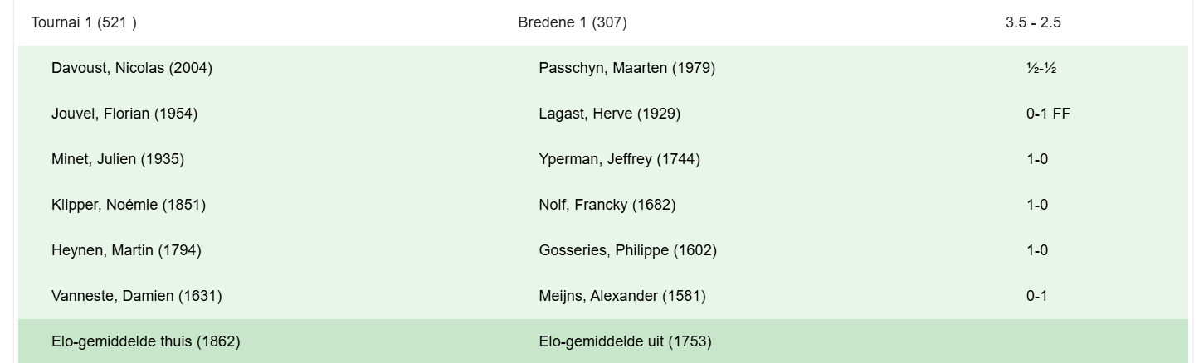Viewport: 1199px width, 363px height.
Task: Open Gosseries, Philippe (1602) entry
Action: coord(627,250)
